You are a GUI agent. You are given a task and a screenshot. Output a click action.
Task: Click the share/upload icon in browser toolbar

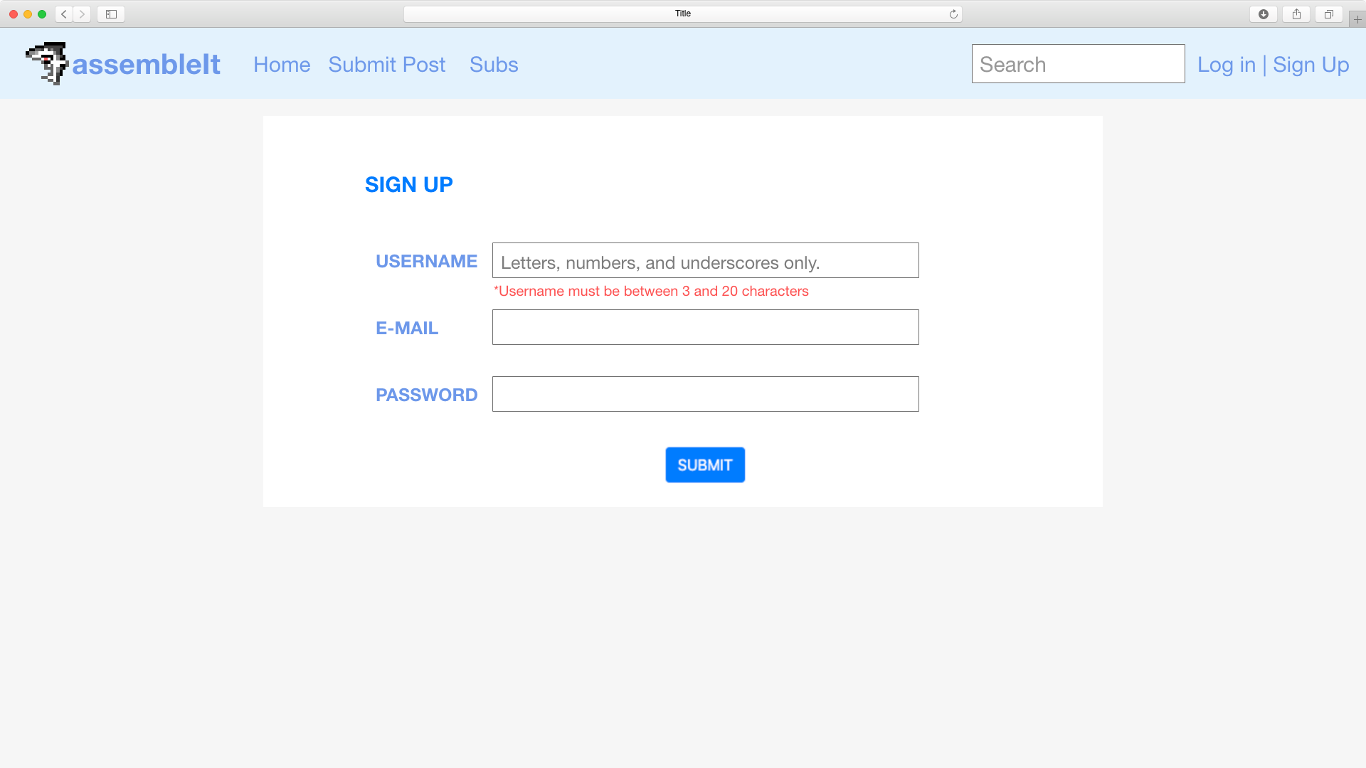[x=1298, y=13]
